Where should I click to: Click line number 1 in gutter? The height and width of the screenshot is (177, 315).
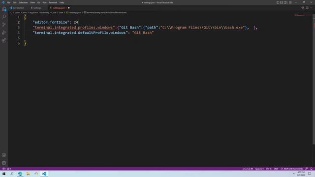(x=19, y=17)
